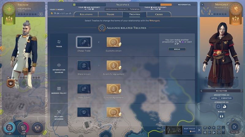Open the science flask research button
This screenshot has height=137, width=245.
pyautogui.click(x=9, y=128)
